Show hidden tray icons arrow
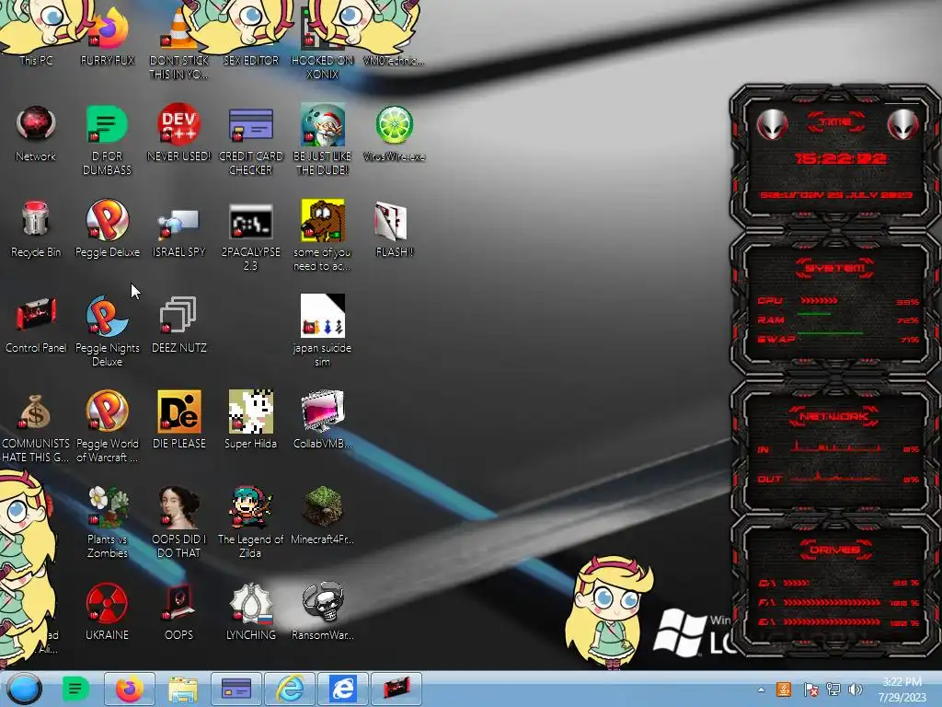This screenshot has height=707, width=942. pyautogui.click(x=761, y=690)
